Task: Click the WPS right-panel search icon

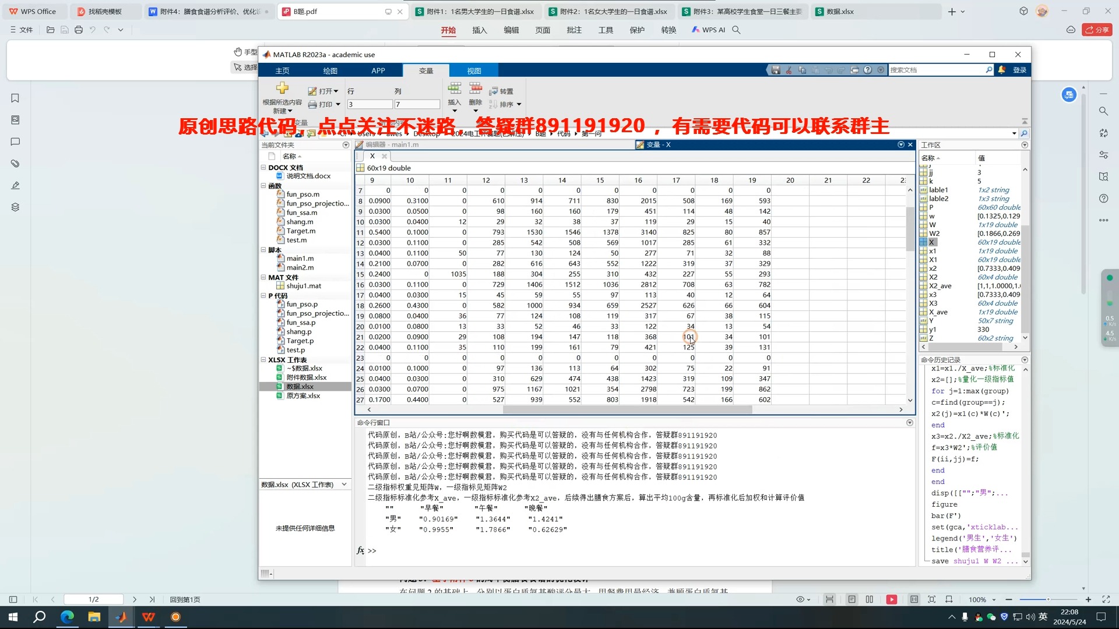Action: click(1103, 111)
